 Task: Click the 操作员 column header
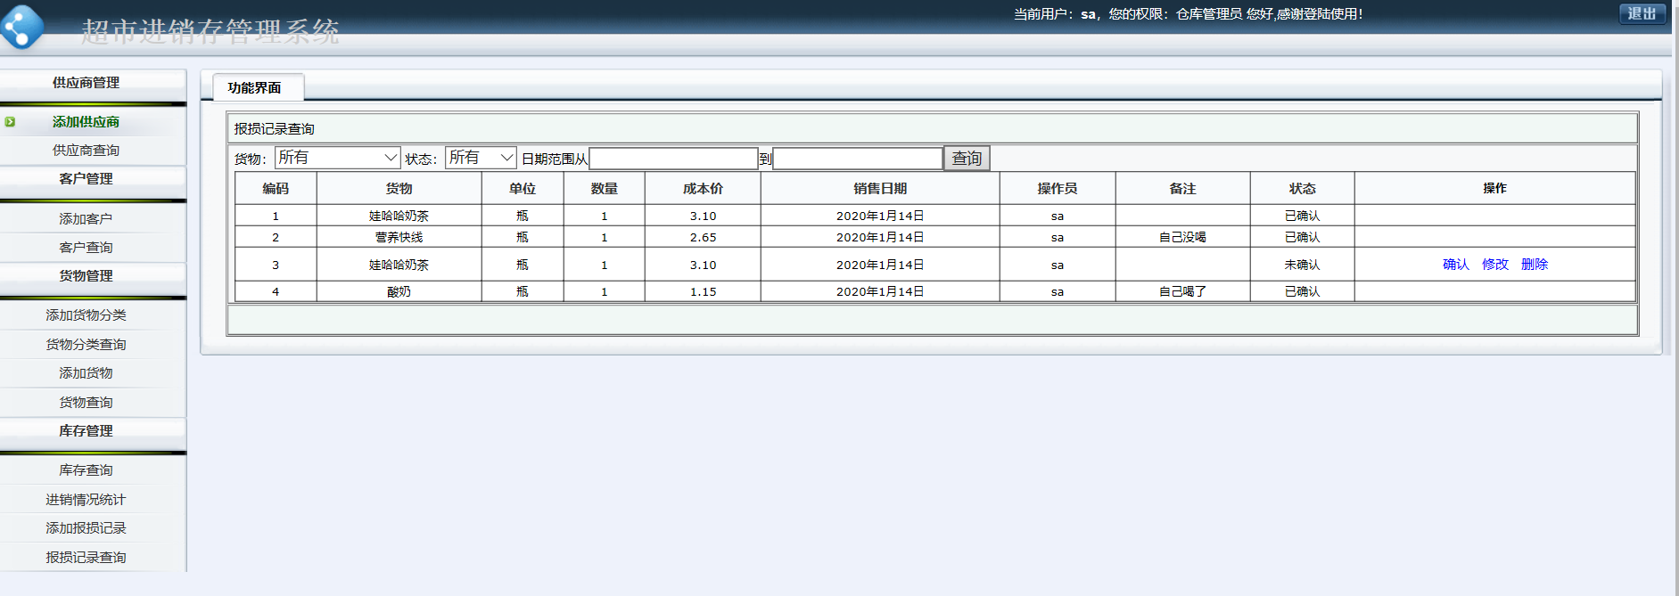1058,189
